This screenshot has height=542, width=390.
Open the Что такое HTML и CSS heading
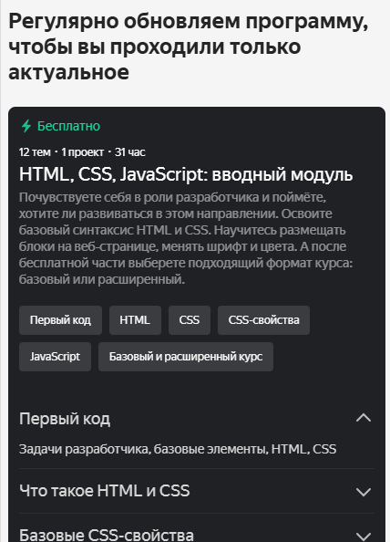click(104, 491)
